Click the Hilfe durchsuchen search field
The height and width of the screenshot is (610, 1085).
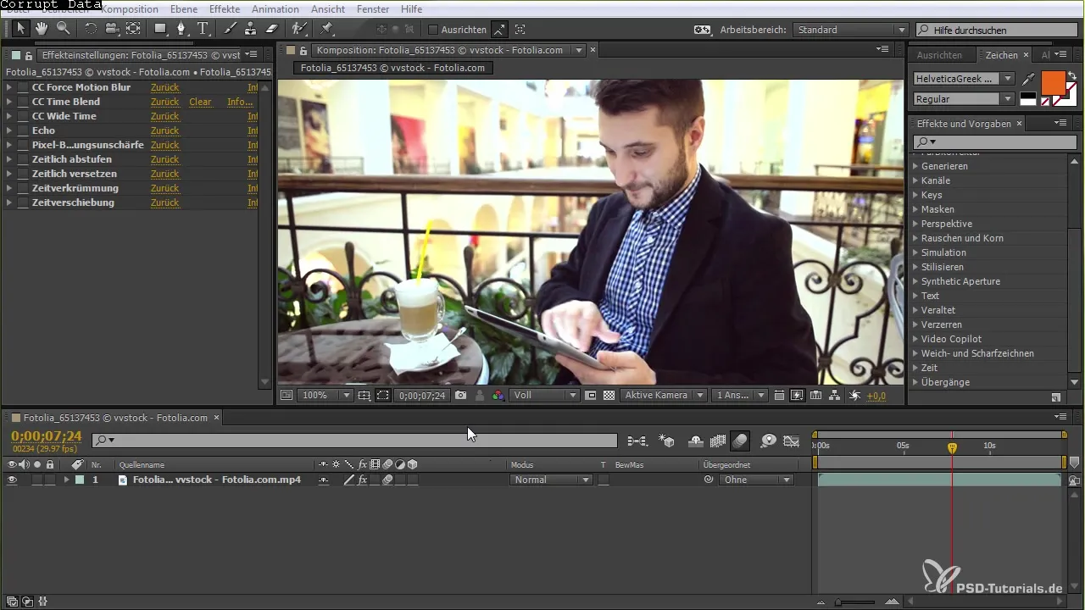point(998,30)
